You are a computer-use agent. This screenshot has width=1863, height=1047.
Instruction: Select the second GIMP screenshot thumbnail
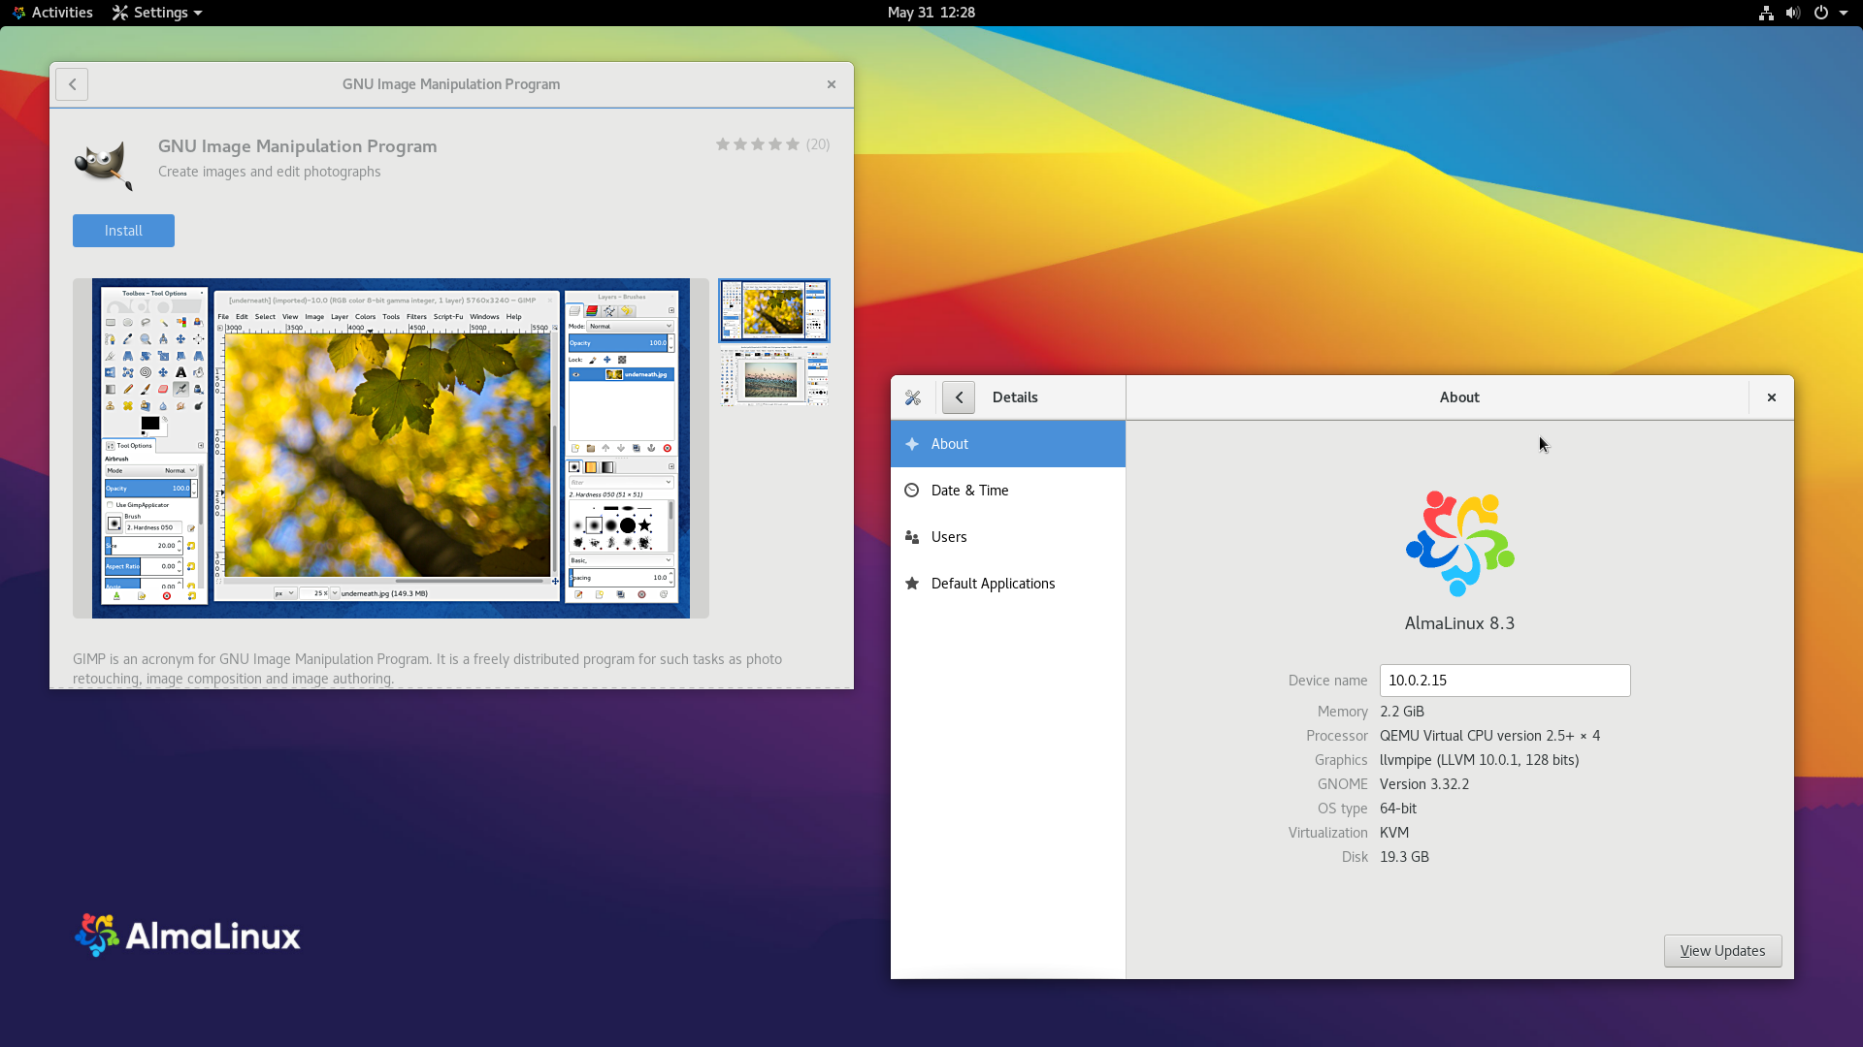(773, 378)
